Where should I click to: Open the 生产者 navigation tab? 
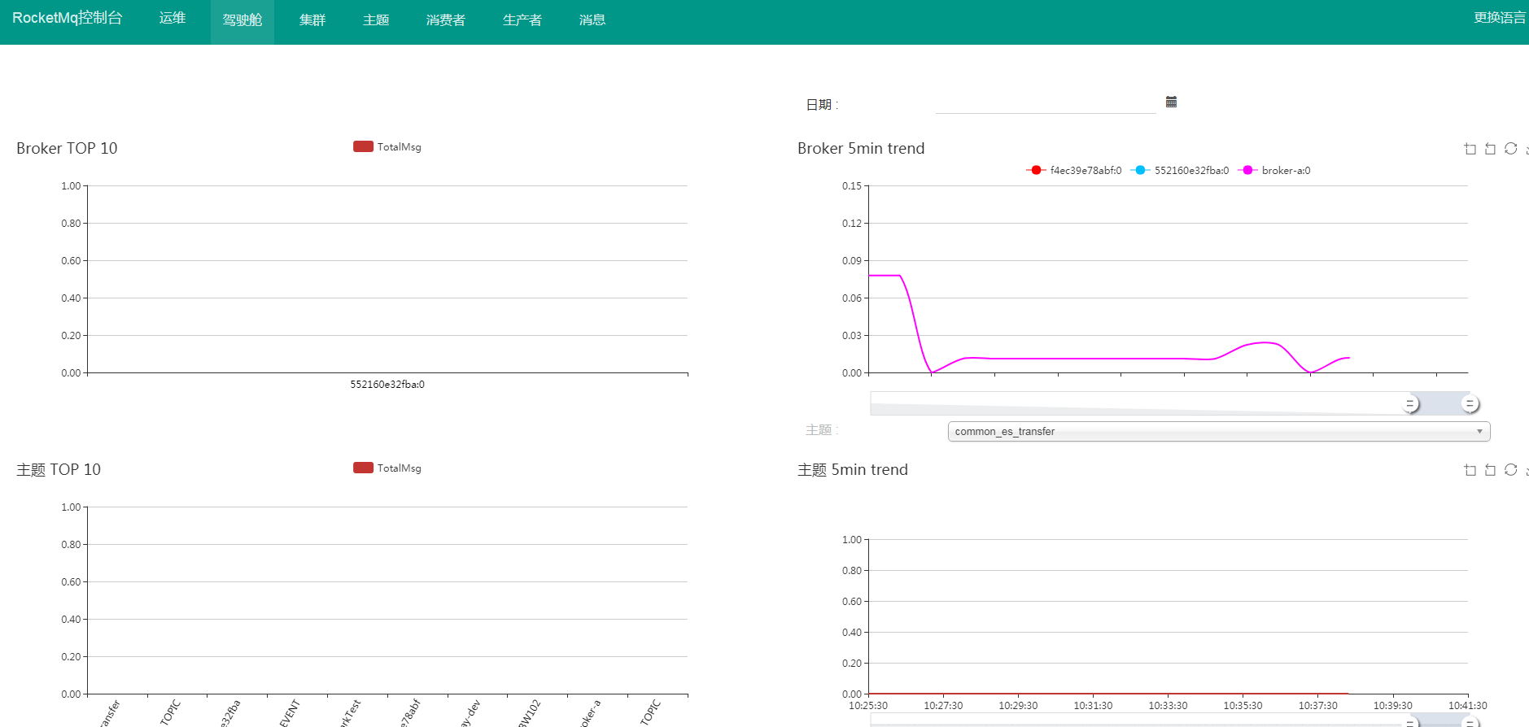pyautogui.click(x=522, y=20)
